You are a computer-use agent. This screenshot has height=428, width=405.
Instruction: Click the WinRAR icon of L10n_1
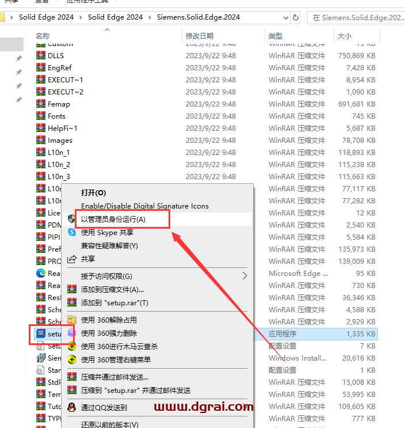41,151
